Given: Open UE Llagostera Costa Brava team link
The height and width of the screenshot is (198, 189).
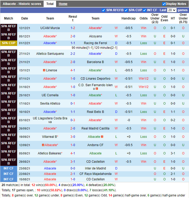Looking at the screenshot, I should coord(50,120).
